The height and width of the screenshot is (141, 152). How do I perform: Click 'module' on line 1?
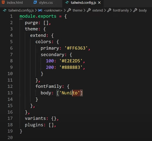(x=27, y=16)
